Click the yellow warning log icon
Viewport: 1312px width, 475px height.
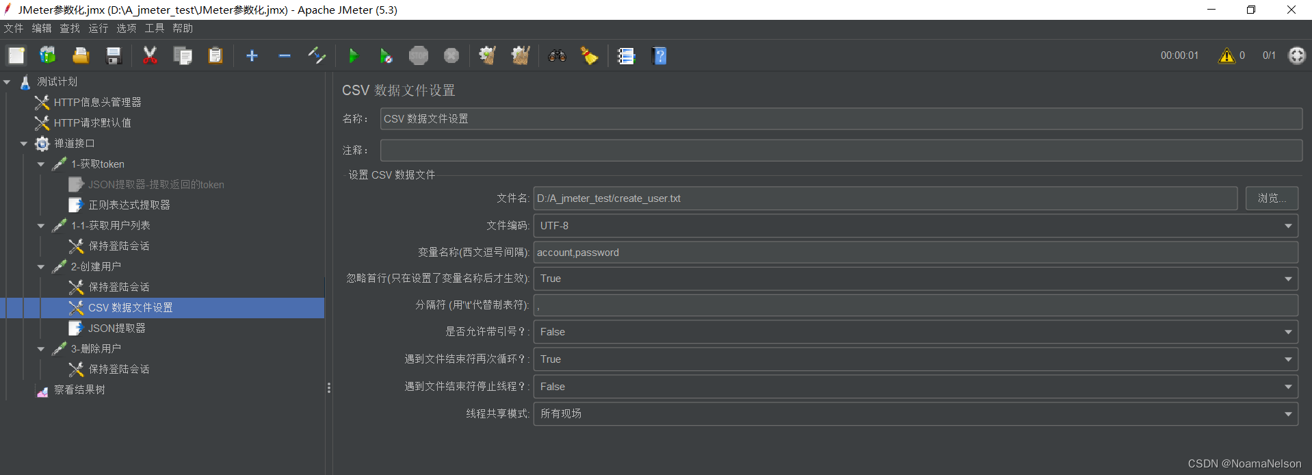click(x=1226, y=55)
